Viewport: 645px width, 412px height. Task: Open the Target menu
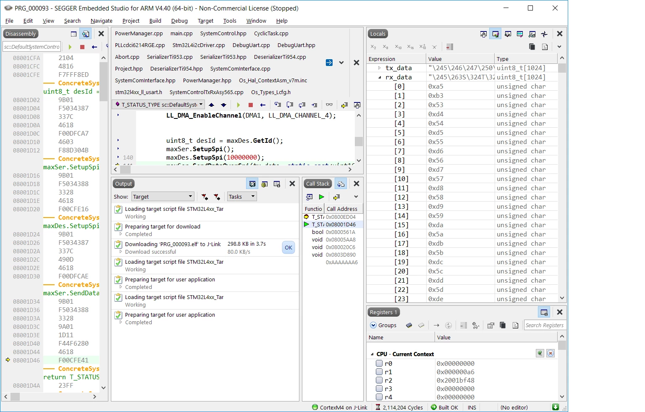click(x=205, y=21)
